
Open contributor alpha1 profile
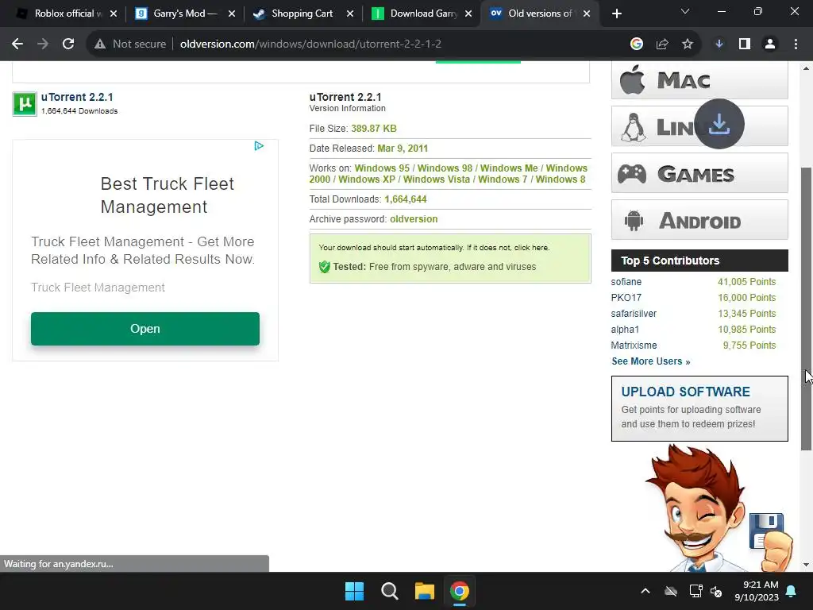[625, 330]
